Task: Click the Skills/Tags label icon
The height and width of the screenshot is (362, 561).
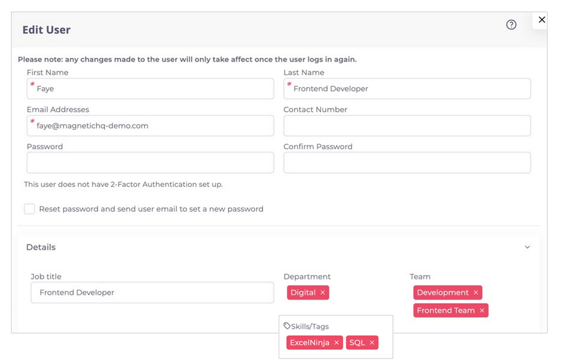Action: [288, 325]
